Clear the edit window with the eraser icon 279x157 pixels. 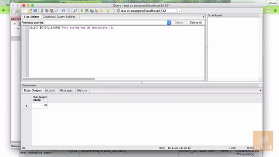pos(56,10)
